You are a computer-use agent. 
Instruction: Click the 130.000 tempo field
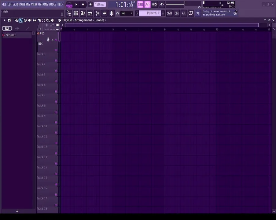click(100, 4)
